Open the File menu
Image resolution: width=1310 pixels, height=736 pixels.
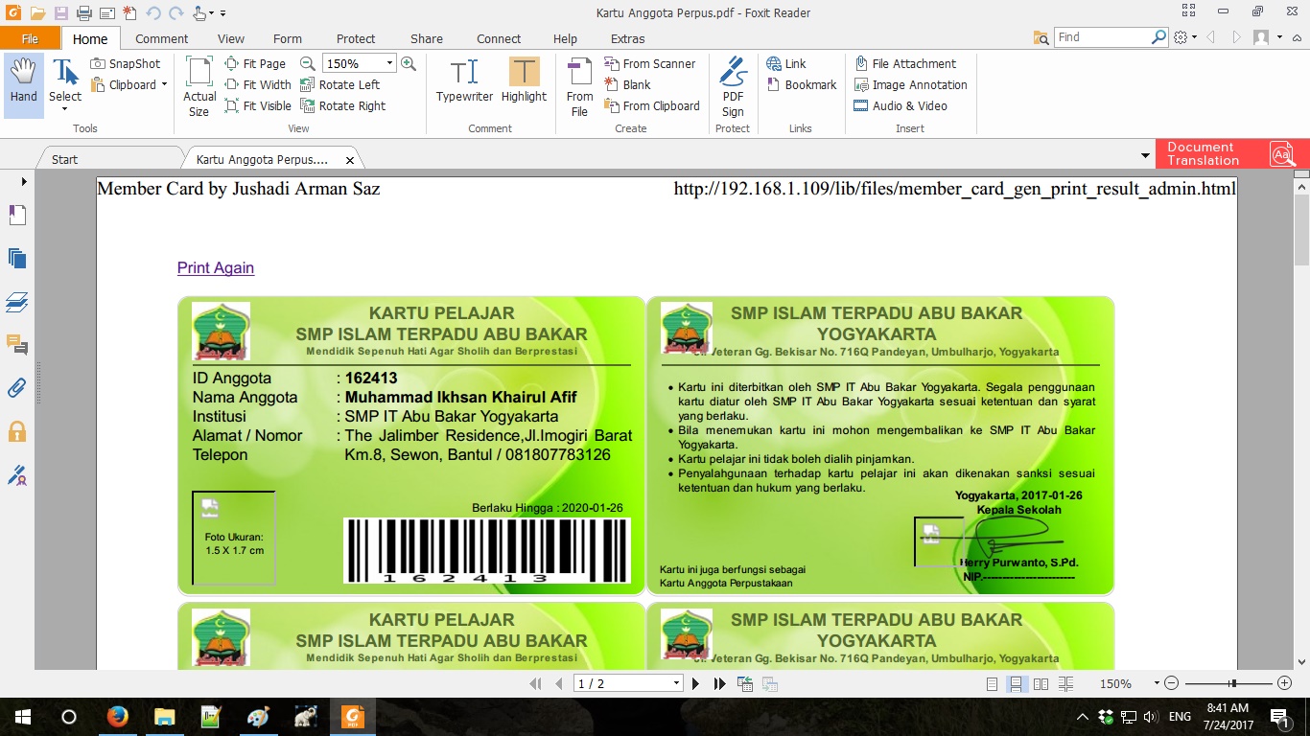point(30,38)
